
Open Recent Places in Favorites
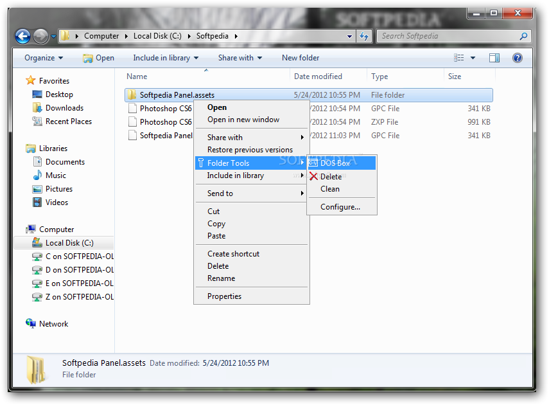(x=62, y=122)
